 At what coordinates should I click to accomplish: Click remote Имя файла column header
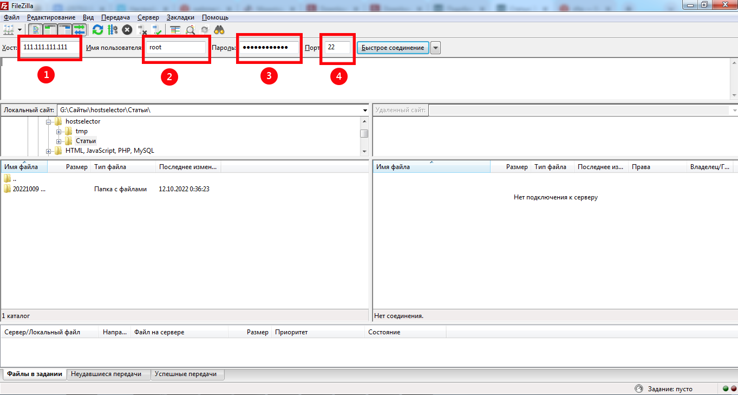coord(432,167)
